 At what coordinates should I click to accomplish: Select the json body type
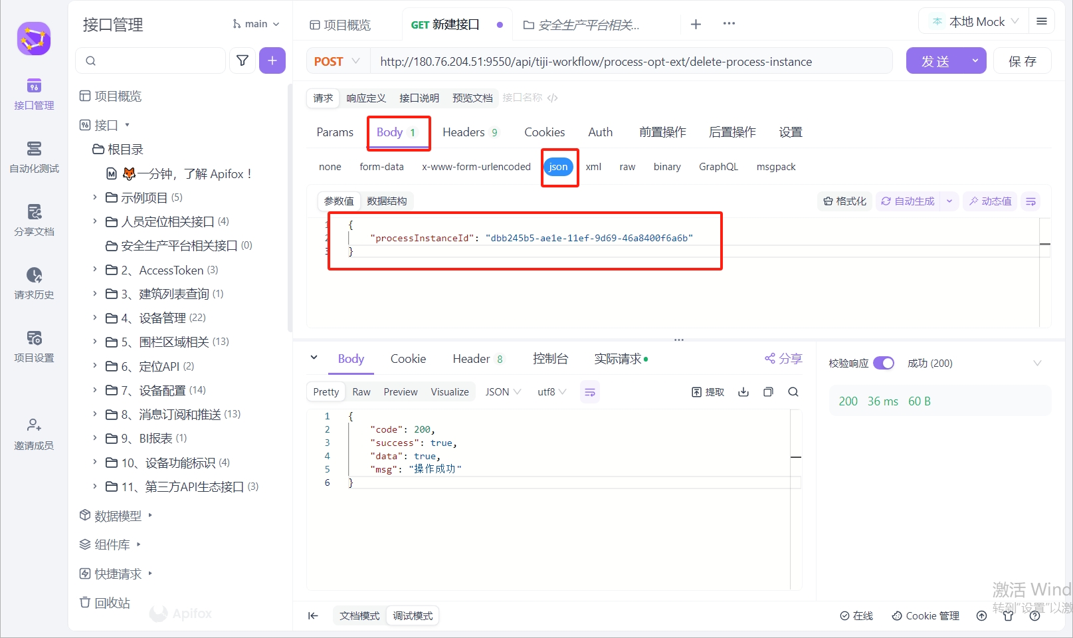point(558,167)
